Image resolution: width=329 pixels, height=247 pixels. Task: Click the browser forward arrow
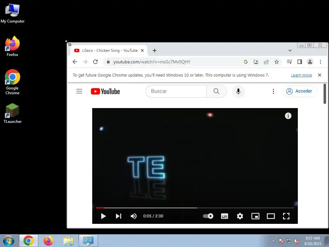pyautogui.click(x=85, y=62)
